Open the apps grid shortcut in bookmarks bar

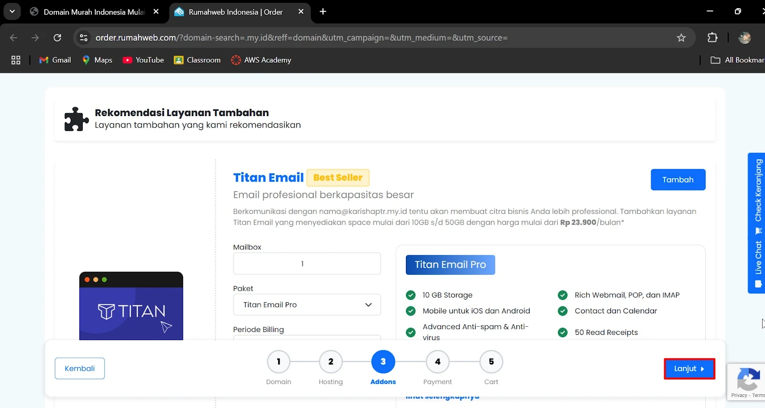16,60
